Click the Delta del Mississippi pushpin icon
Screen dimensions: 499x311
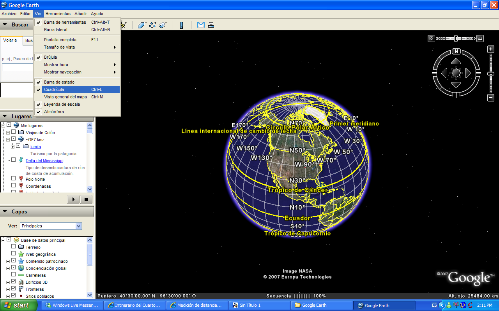click(x=21, y=160)
